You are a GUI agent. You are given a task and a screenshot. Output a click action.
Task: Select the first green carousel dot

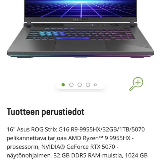click(63, 85)
